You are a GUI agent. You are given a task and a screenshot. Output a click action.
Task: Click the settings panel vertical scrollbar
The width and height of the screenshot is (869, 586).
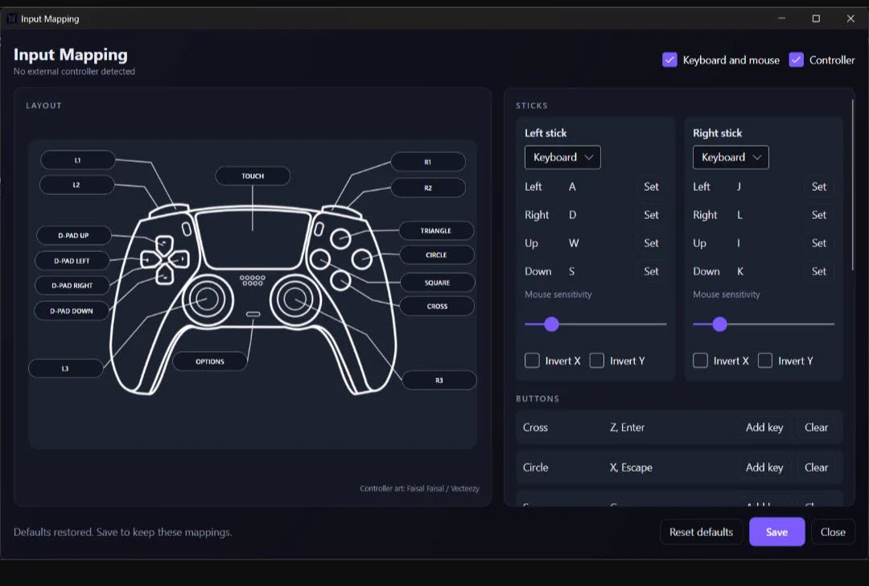tap(852, 184)
